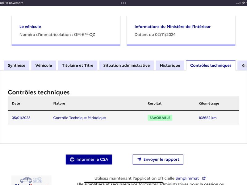Viewport: 247px width, 185px height.
Task: Open the Titulaire et Titre tab
Action: point(78,65)
